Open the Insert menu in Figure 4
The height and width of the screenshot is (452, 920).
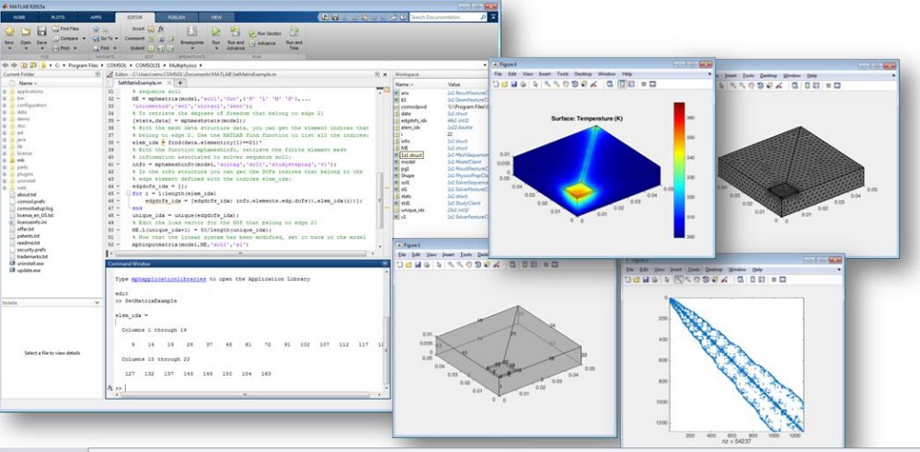click(x=545, y=73)
